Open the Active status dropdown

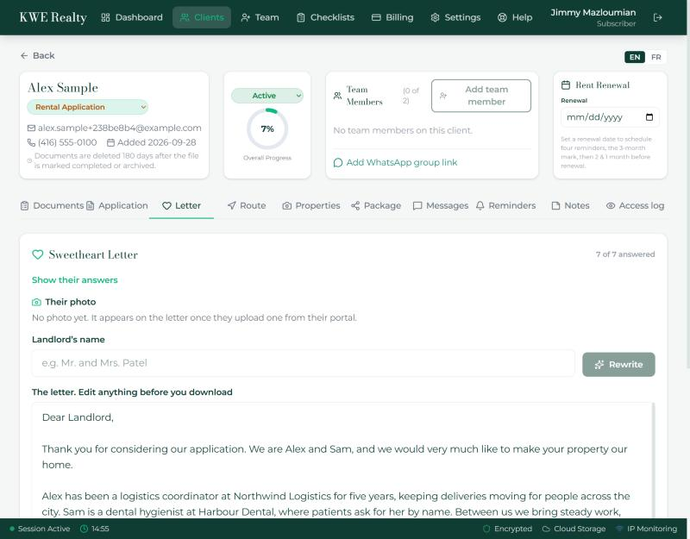coord(267,96)
